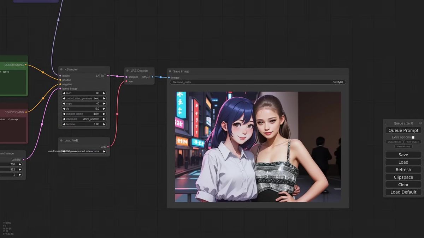The width and height of the screenshot is (424, 238).
Task: Click the KSampler latent_image input port
Action: 60,89
